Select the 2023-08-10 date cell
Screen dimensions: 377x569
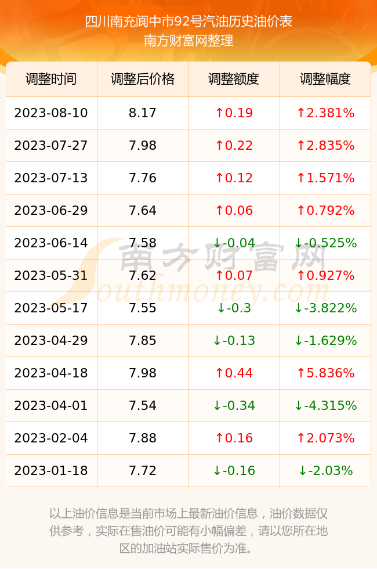51,113
